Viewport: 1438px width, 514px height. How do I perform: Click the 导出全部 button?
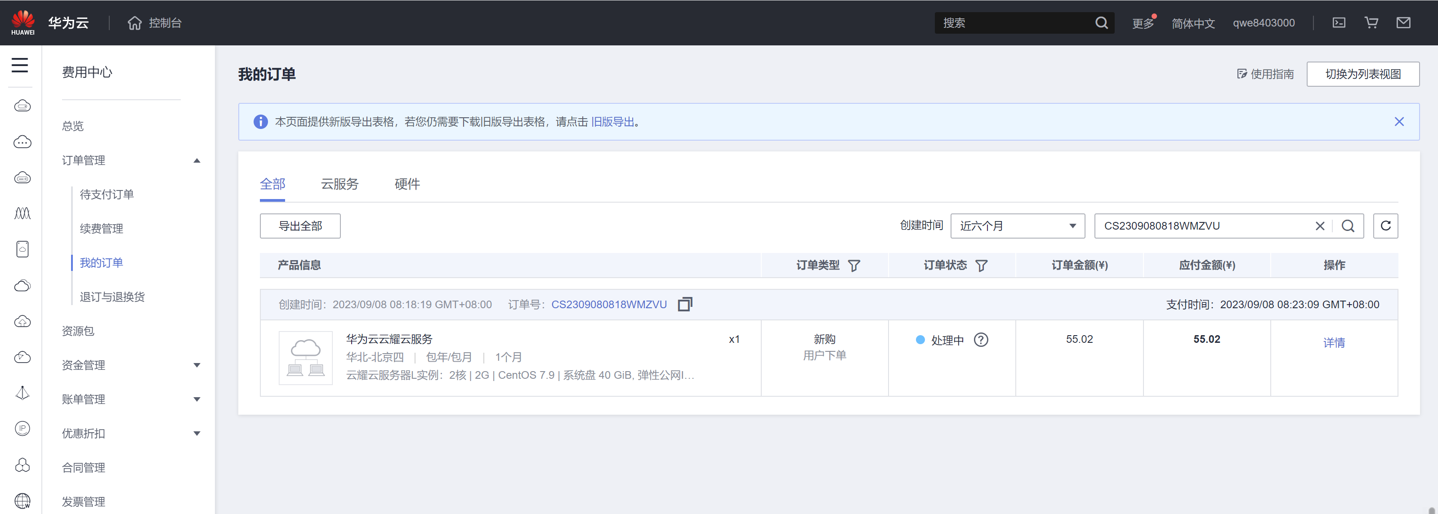300,226
